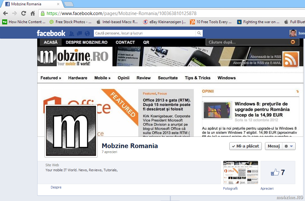Viewport: 305px width, 201px height.
Task: Open the Facebook messages icon
Action: pyautogui.click(x=79, y=33)
